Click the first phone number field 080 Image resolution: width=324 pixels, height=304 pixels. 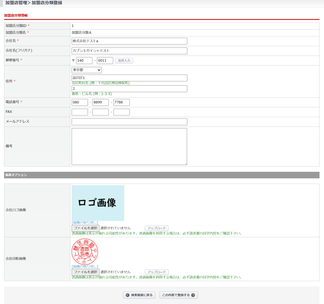(x=80, y=102)
